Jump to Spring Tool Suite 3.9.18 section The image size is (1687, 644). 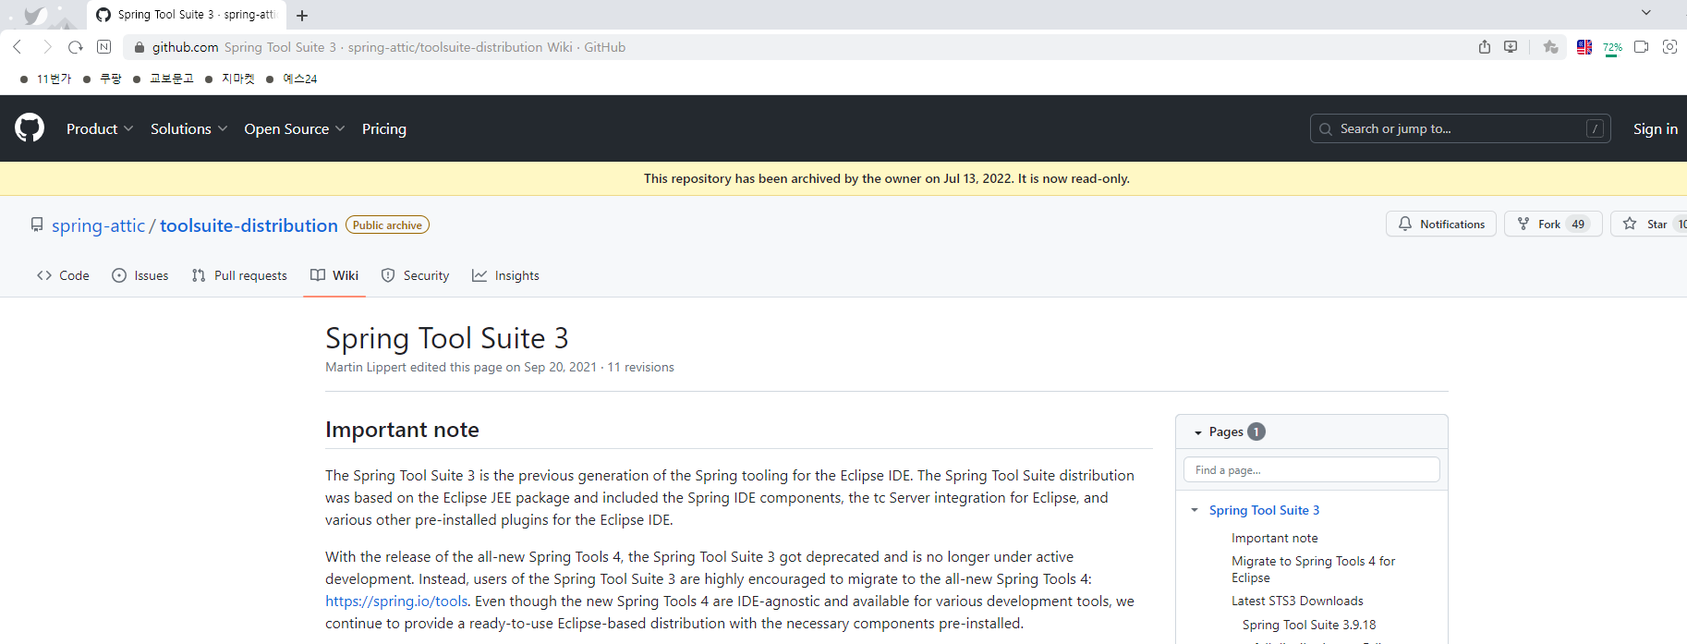[x=1309, y=625]
